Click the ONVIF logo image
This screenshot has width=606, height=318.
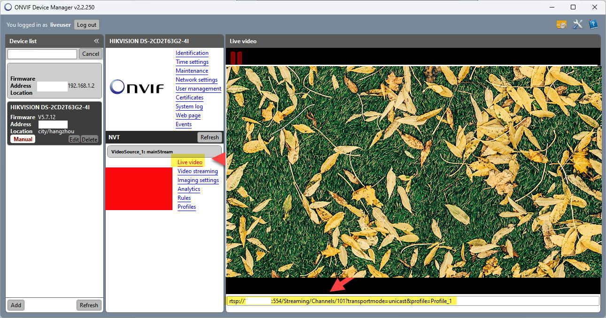pyautogui.click(x=137, y=87)
